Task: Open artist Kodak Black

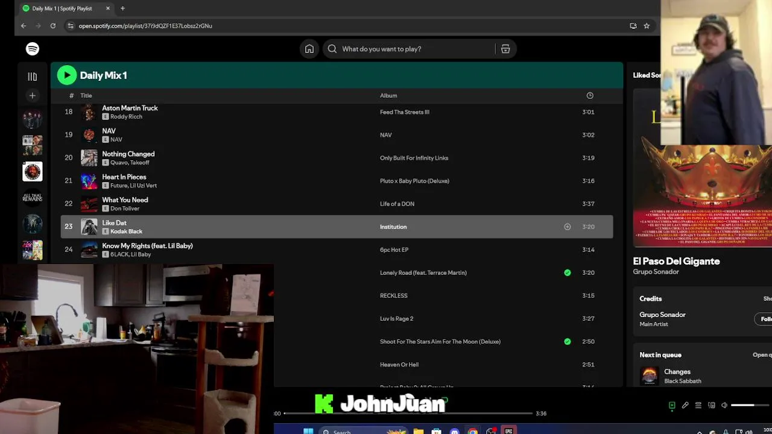Action: click(126, 231)
